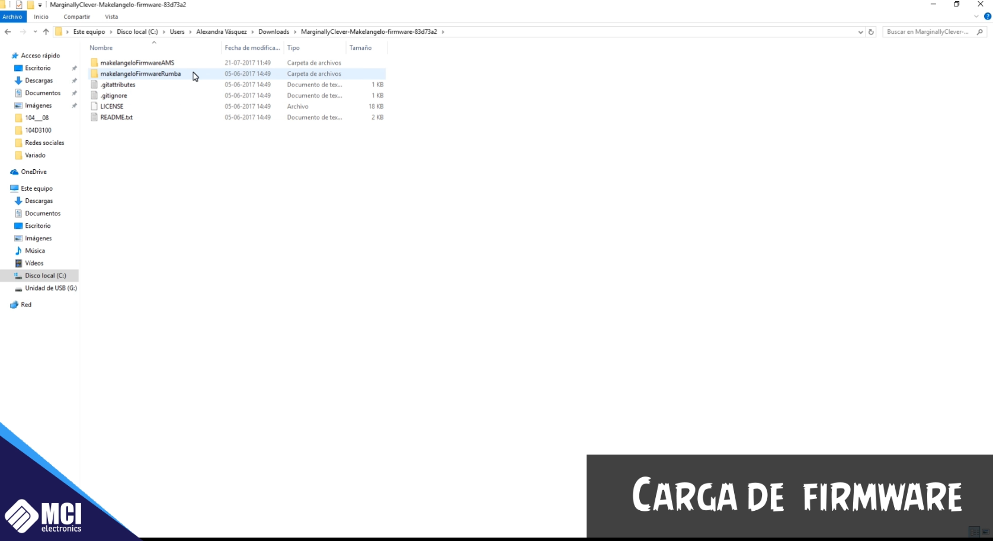Viewport: 993px width, 541px height.
Task: Switch to details view button
Action: click(x=975, y=532)
